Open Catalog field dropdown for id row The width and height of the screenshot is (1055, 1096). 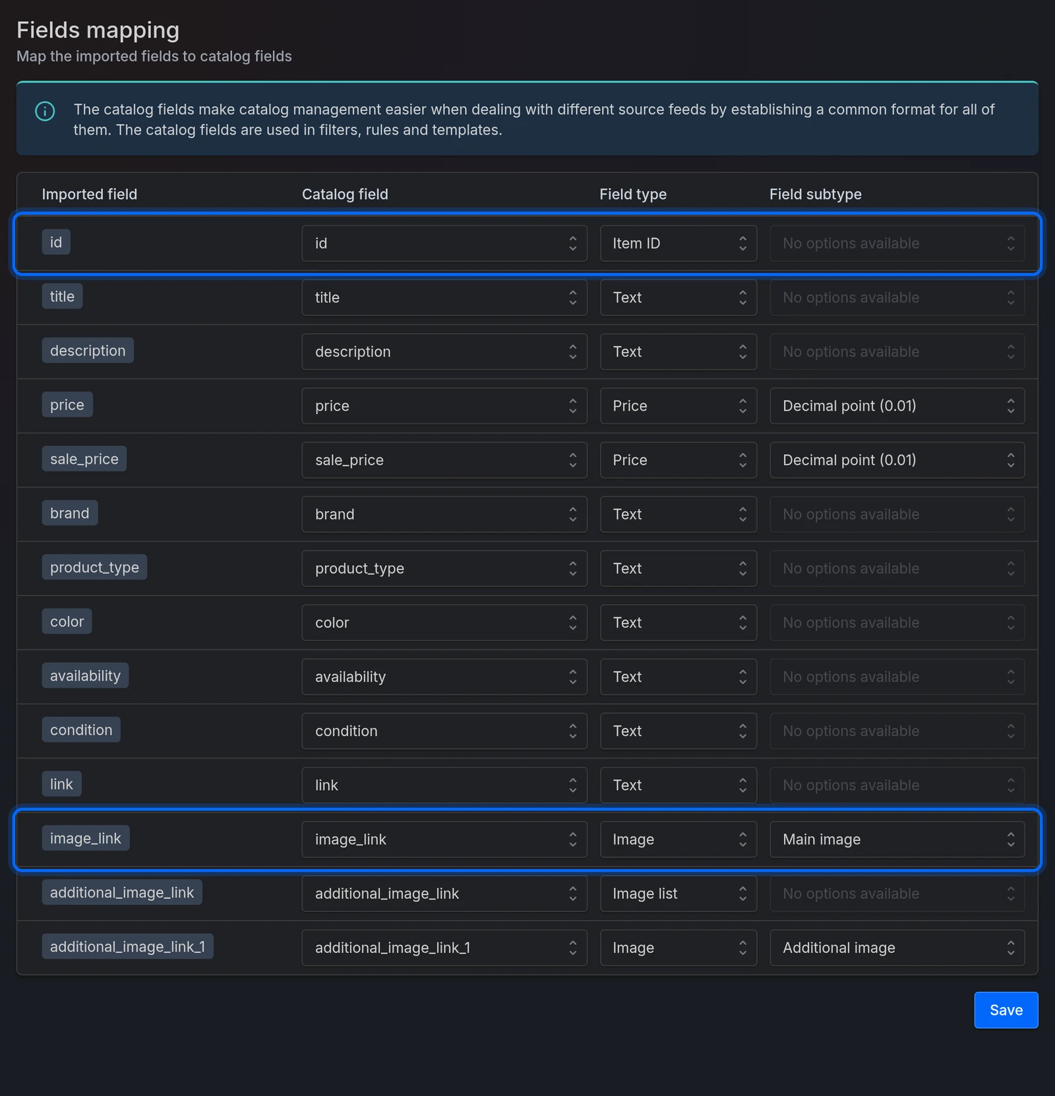point(444,243)
